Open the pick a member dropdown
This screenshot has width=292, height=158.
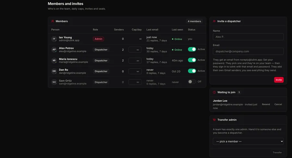pyautogui.click(x=248, y=141)
